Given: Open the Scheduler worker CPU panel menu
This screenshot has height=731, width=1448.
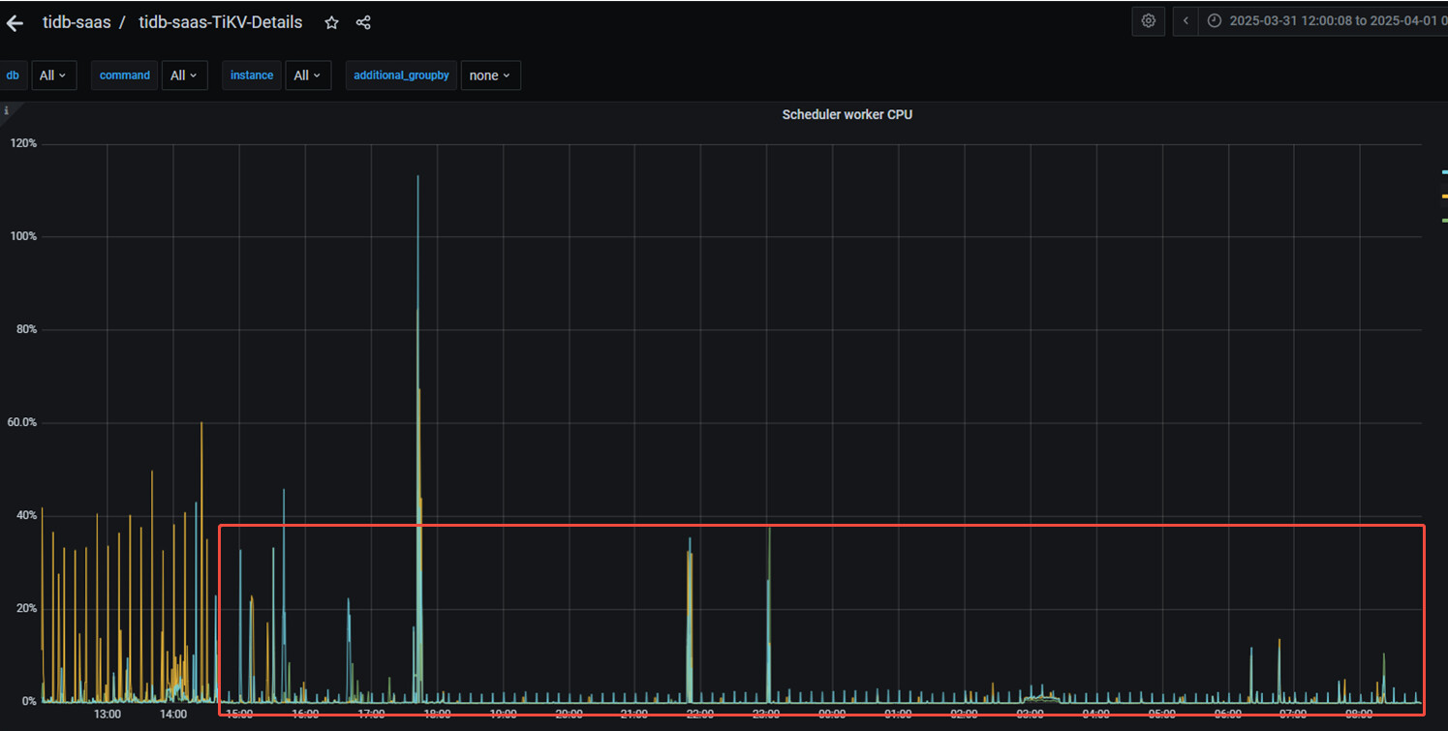Looking at the screenshot, I should tap(847, 114).
